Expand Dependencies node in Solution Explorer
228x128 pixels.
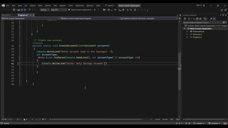(187, 32)
